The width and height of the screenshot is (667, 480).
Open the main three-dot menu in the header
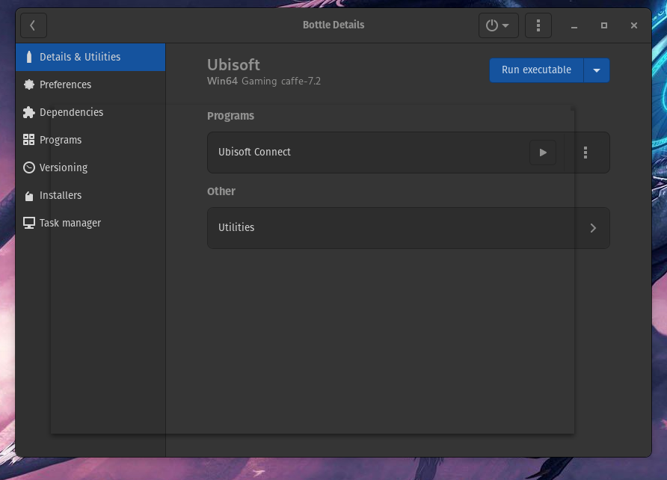[x=538, y=25]
